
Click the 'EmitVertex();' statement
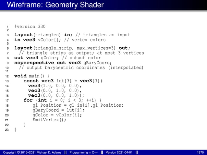(x=49, y=120)
